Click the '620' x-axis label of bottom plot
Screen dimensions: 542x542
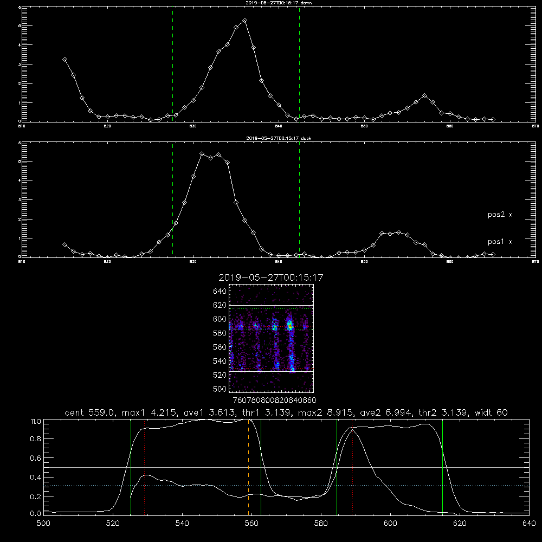pos(460,524)
